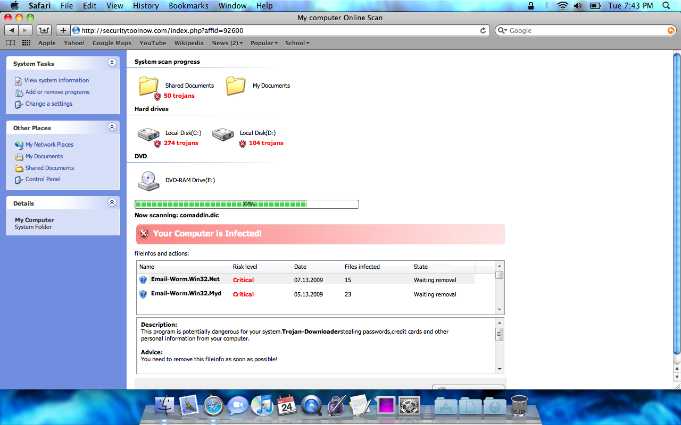681x425 pixels.
Task: Collapse the Details panel
Action: [x=112, y=202]
